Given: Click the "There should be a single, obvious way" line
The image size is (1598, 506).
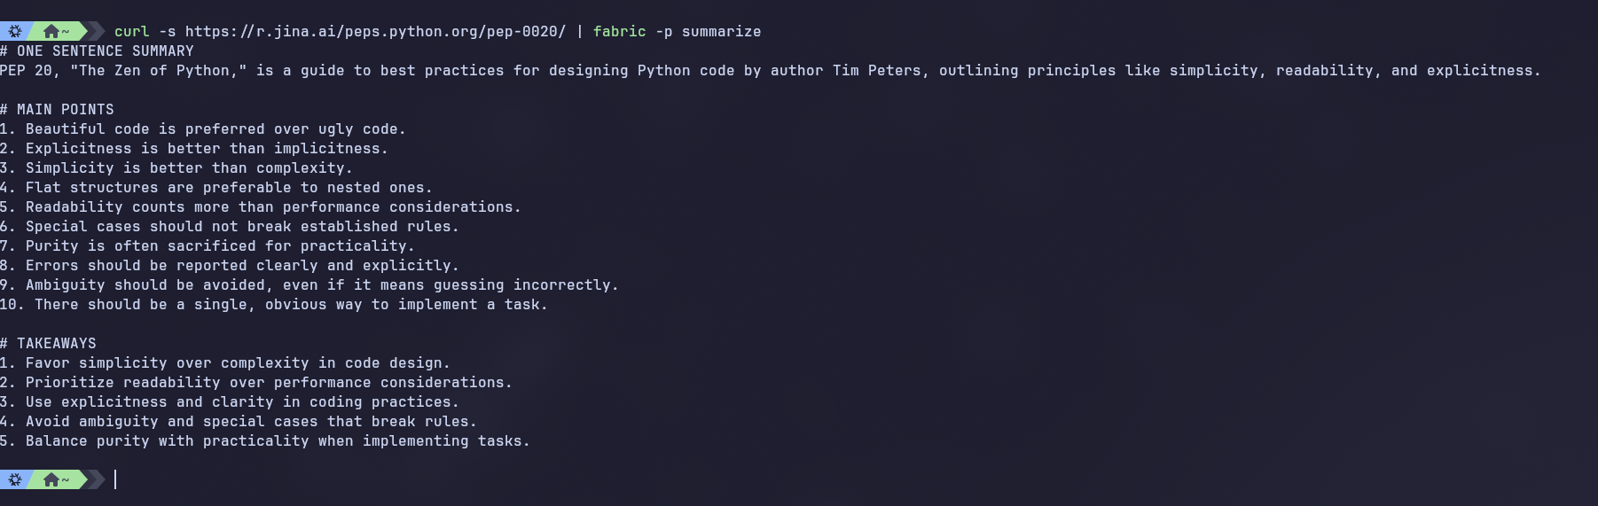Looking at the screenshot, I should [290, 305].
